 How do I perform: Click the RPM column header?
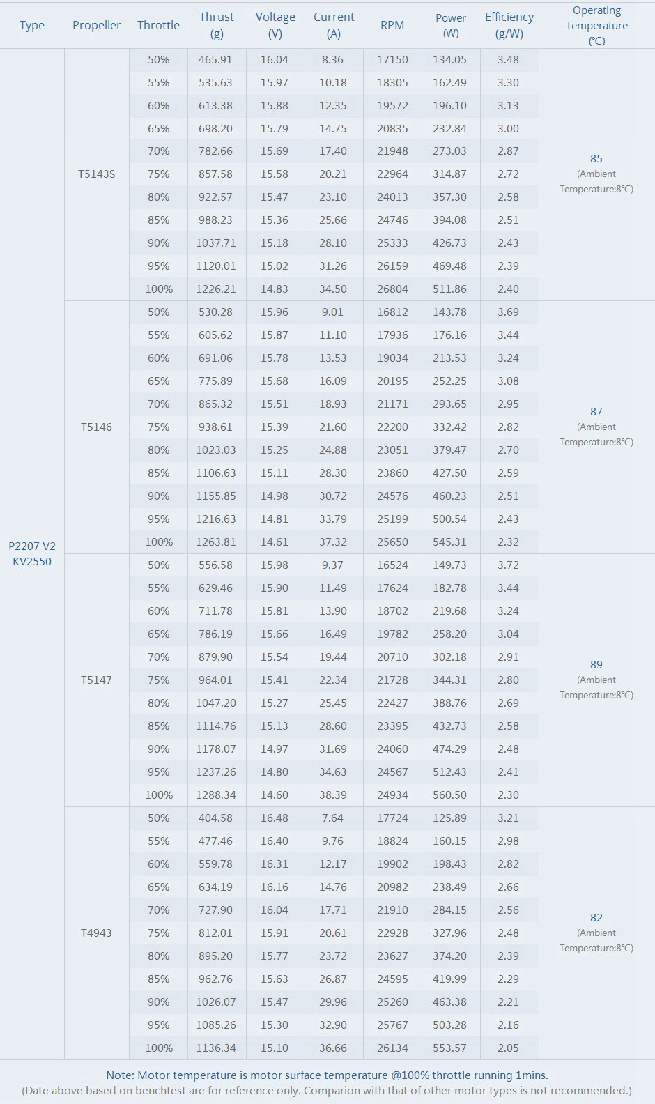pos(392,25)
